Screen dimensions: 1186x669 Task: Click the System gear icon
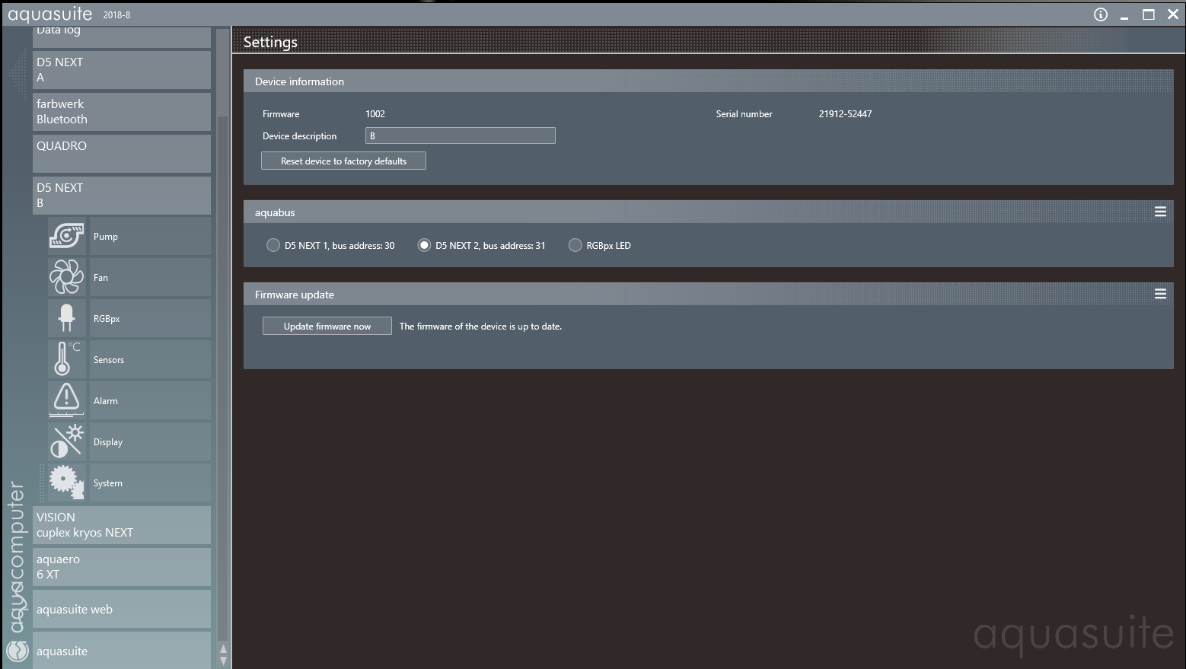pyautogui.click(x=67, y=483)
